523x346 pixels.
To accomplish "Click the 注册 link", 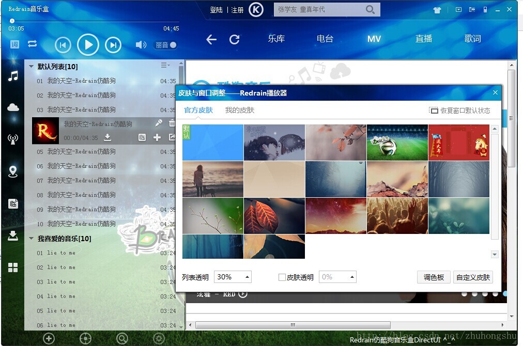I will [x=238, y=10].
